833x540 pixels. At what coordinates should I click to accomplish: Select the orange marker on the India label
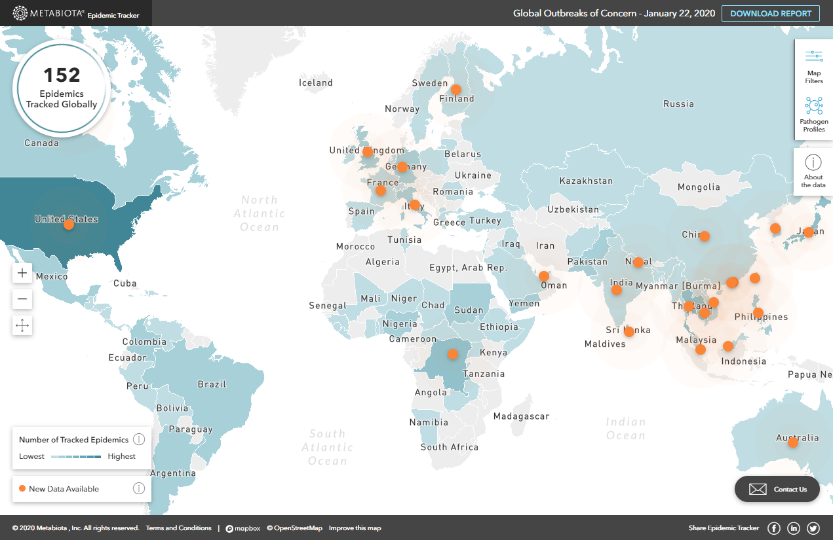[x=617, y=290]
